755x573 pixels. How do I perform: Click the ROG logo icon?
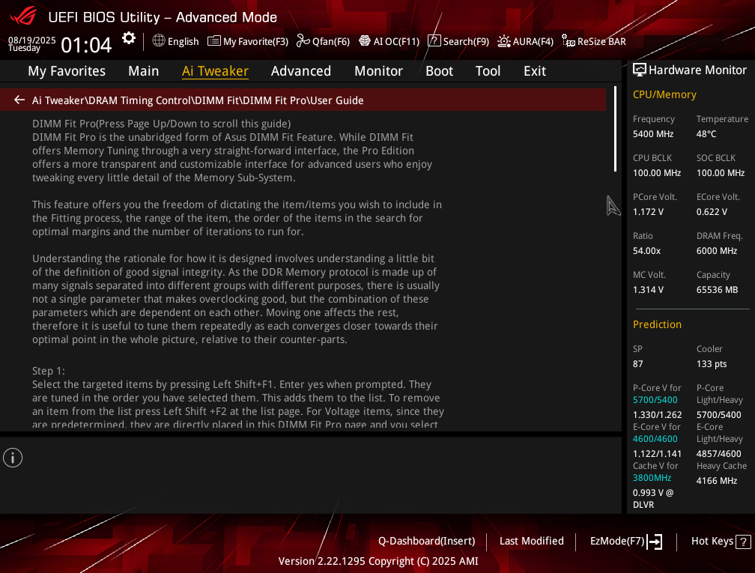[x=24, y=15]
